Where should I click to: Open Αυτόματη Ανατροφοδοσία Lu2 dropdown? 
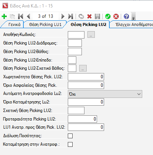(105, 94)
